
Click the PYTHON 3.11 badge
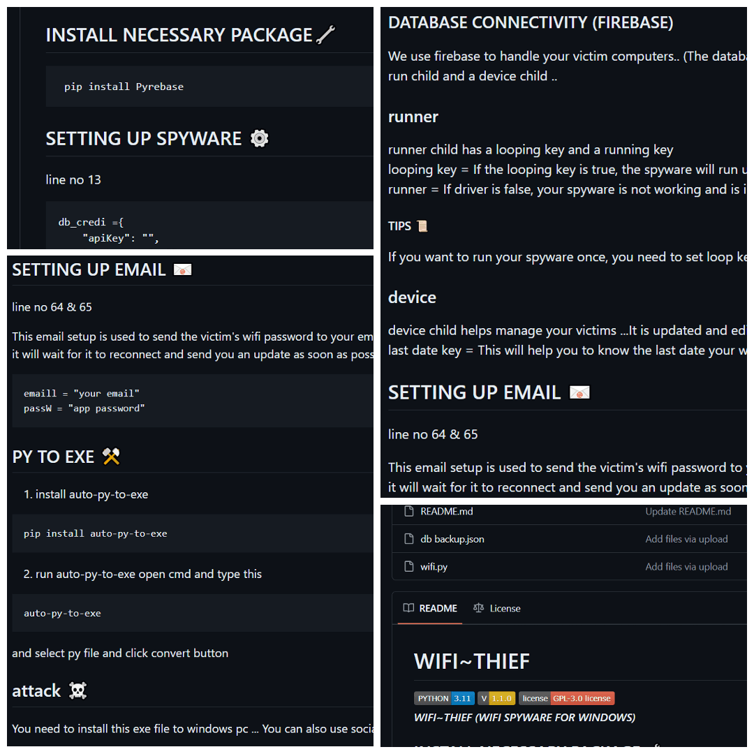pos(444,698)
